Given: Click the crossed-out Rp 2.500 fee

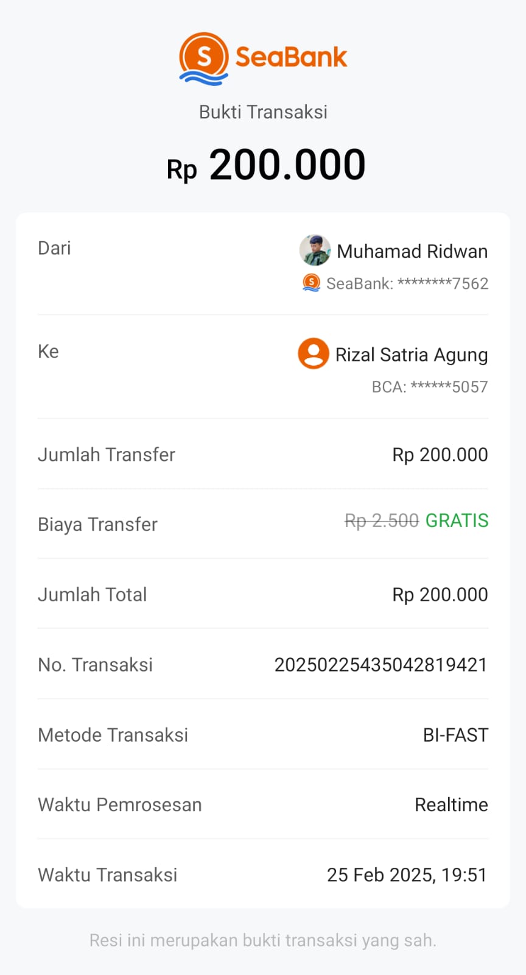Looking at the screenshot, I should pos(382,521).
